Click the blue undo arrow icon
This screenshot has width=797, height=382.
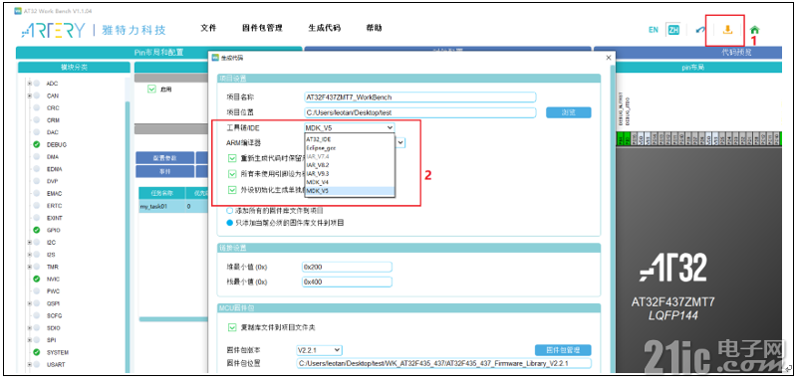[700, 30]
